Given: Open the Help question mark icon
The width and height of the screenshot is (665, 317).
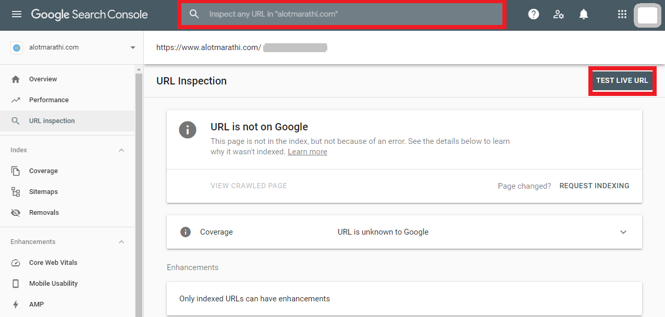Looking at the screenshot, I should pos(534,14).
